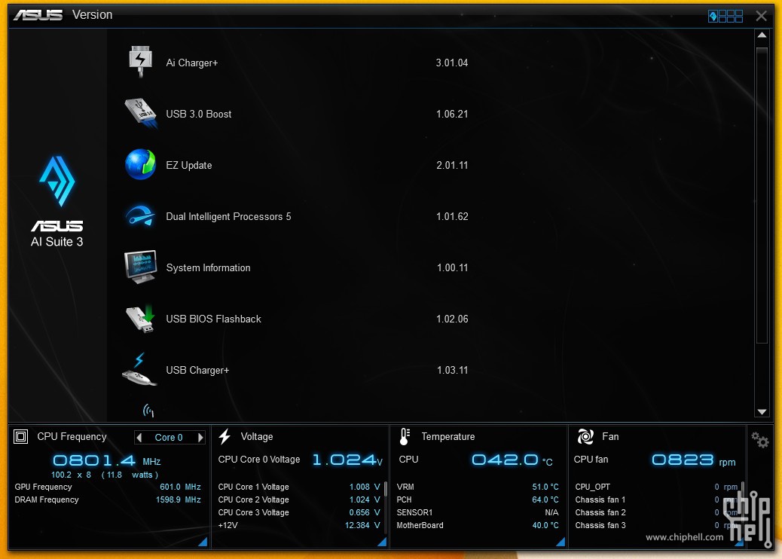Click the Chassis fan 1 row

pos(656,499)
